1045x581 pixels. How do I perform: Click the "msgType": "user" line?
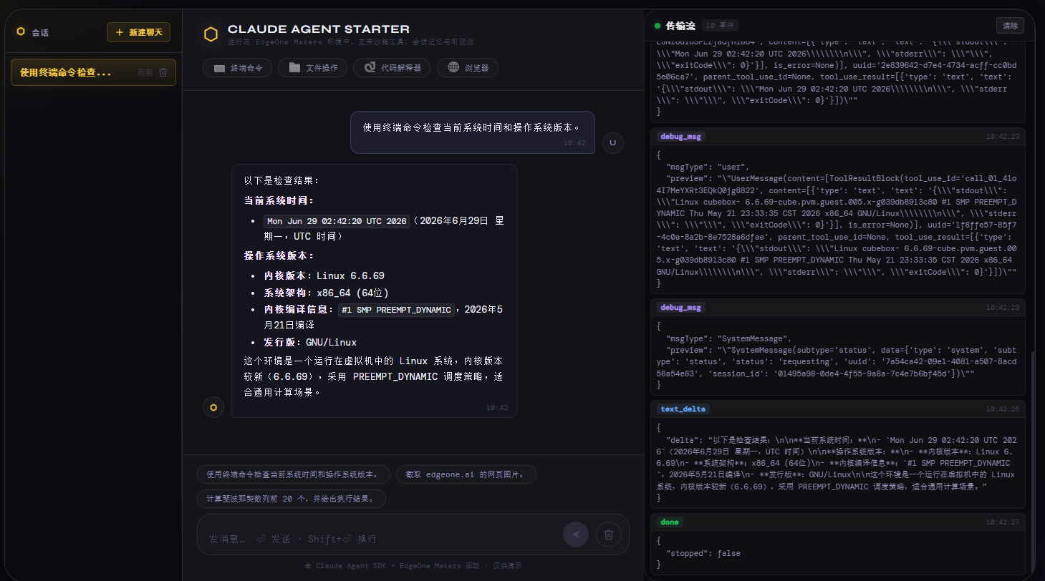click(x=706, y=167)
